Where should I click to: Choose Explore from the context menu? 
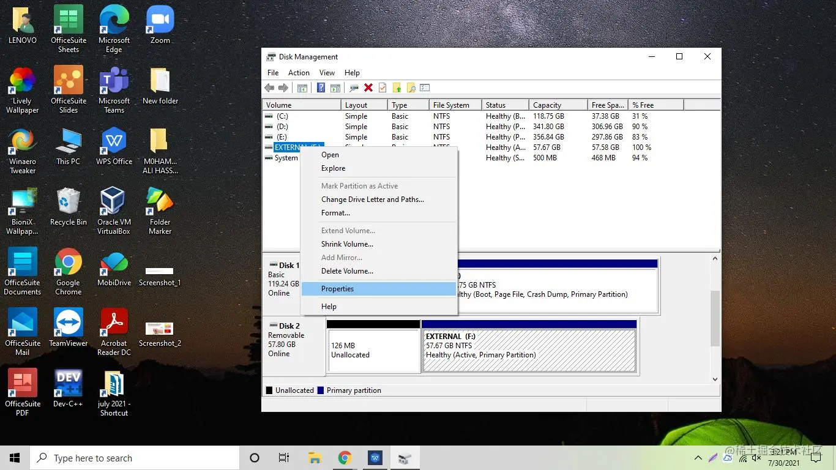(x=379, y=168)
